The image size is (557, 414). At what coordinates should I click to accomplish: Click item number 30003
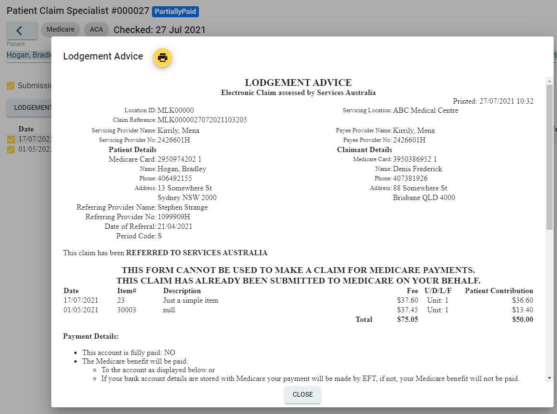[x=127, y=310]
